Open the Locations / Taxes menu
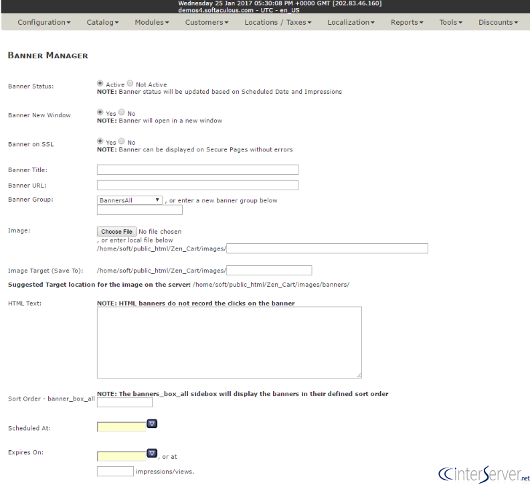 click(x=278, y=22)
